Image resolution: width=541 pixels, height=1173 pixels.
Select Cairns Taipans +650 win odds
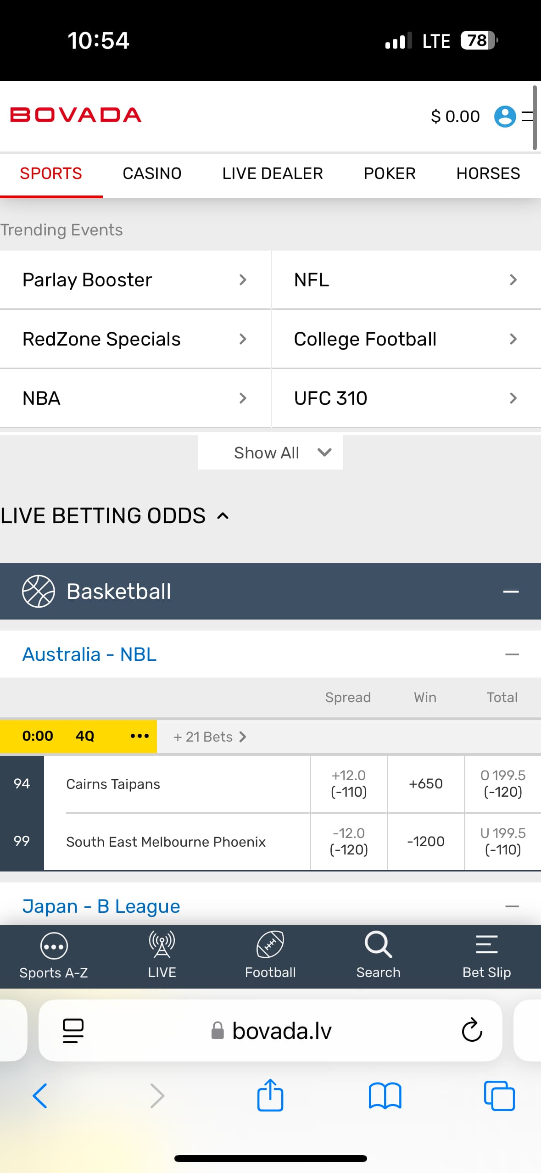[x=426, y=783]
